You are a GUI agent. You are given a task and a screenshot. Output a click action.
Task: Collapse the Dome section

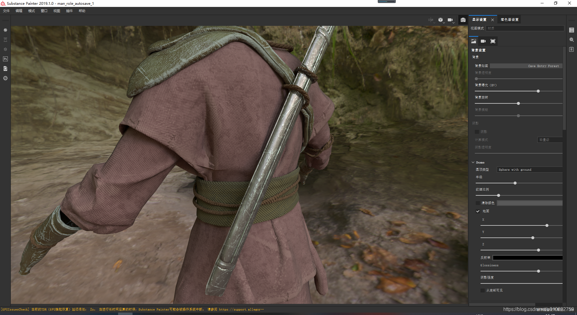[473, 162]
